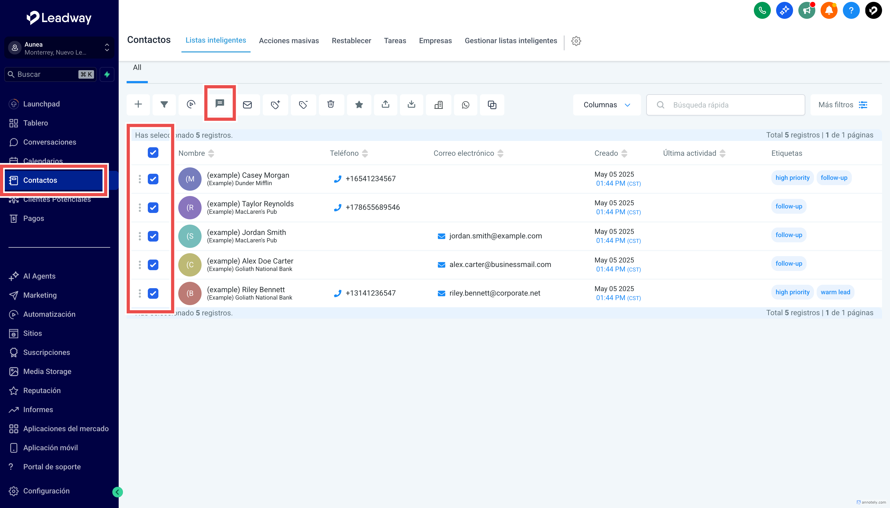Click the import contacts download icon
The width and height of the screenshot is (890, 508).
(411, 104)
